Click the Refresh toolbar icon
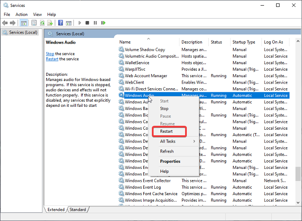The width and height of the screenshot is (302, 221). tap(42, 23)
